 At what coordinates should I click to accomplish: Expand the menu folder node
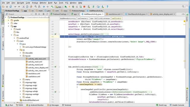20,79
